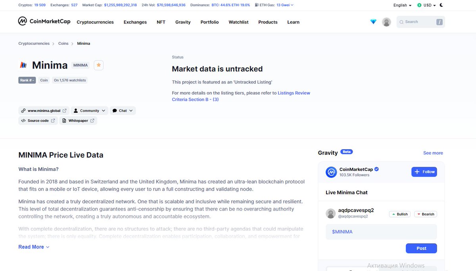This screenshot has height=271, width=476.
Task: Open the Whitepaper document link
Action: (x=78, y=121)
